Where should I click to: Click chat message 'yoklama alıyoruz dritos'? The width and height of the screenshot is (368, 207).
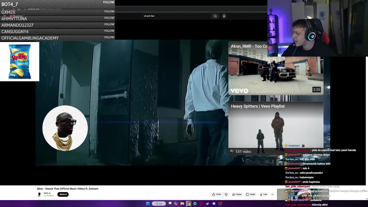pyautogui.click(x=316, y=155)
